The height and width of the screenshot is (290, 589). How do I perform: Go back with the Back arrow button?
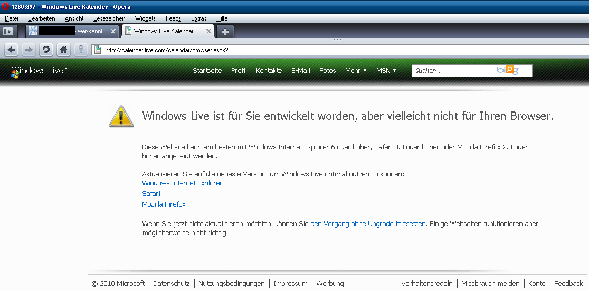[x=11, y=50]
